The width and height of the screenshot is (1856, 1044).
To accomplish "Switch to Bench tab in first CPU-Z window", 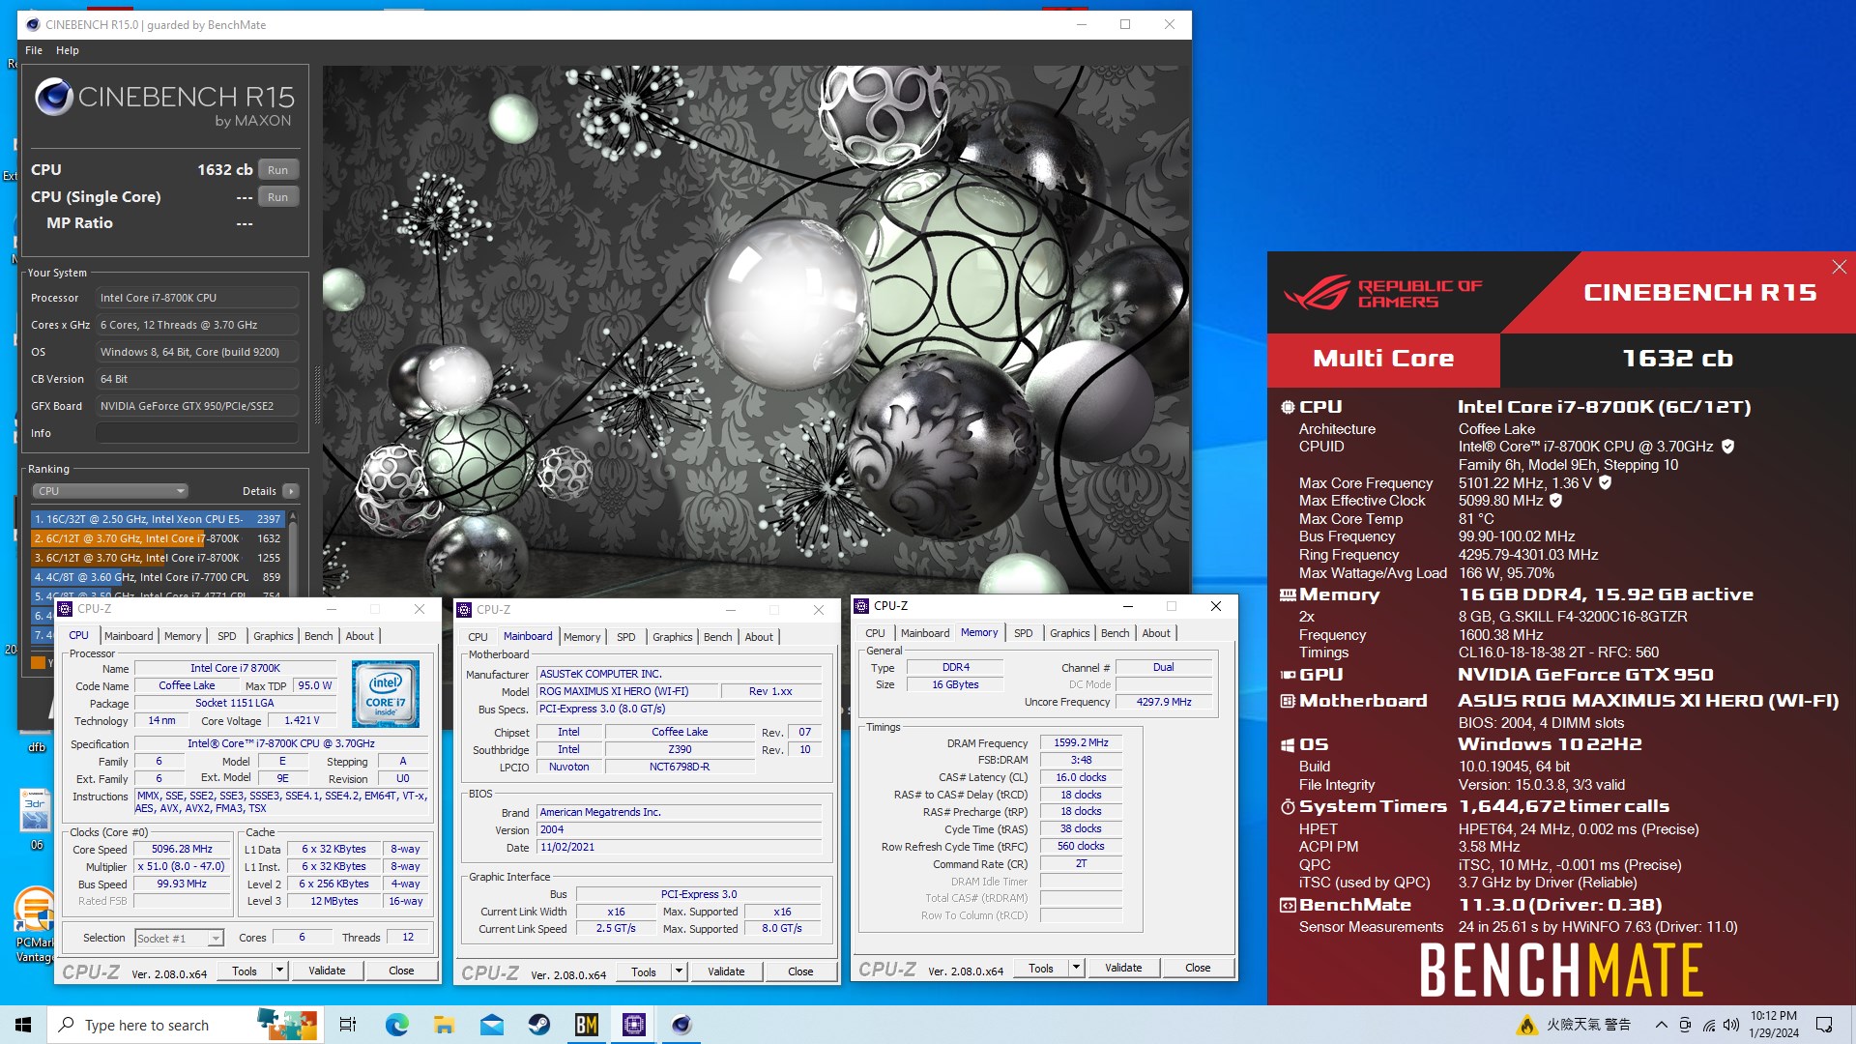I will coord(318,636).
